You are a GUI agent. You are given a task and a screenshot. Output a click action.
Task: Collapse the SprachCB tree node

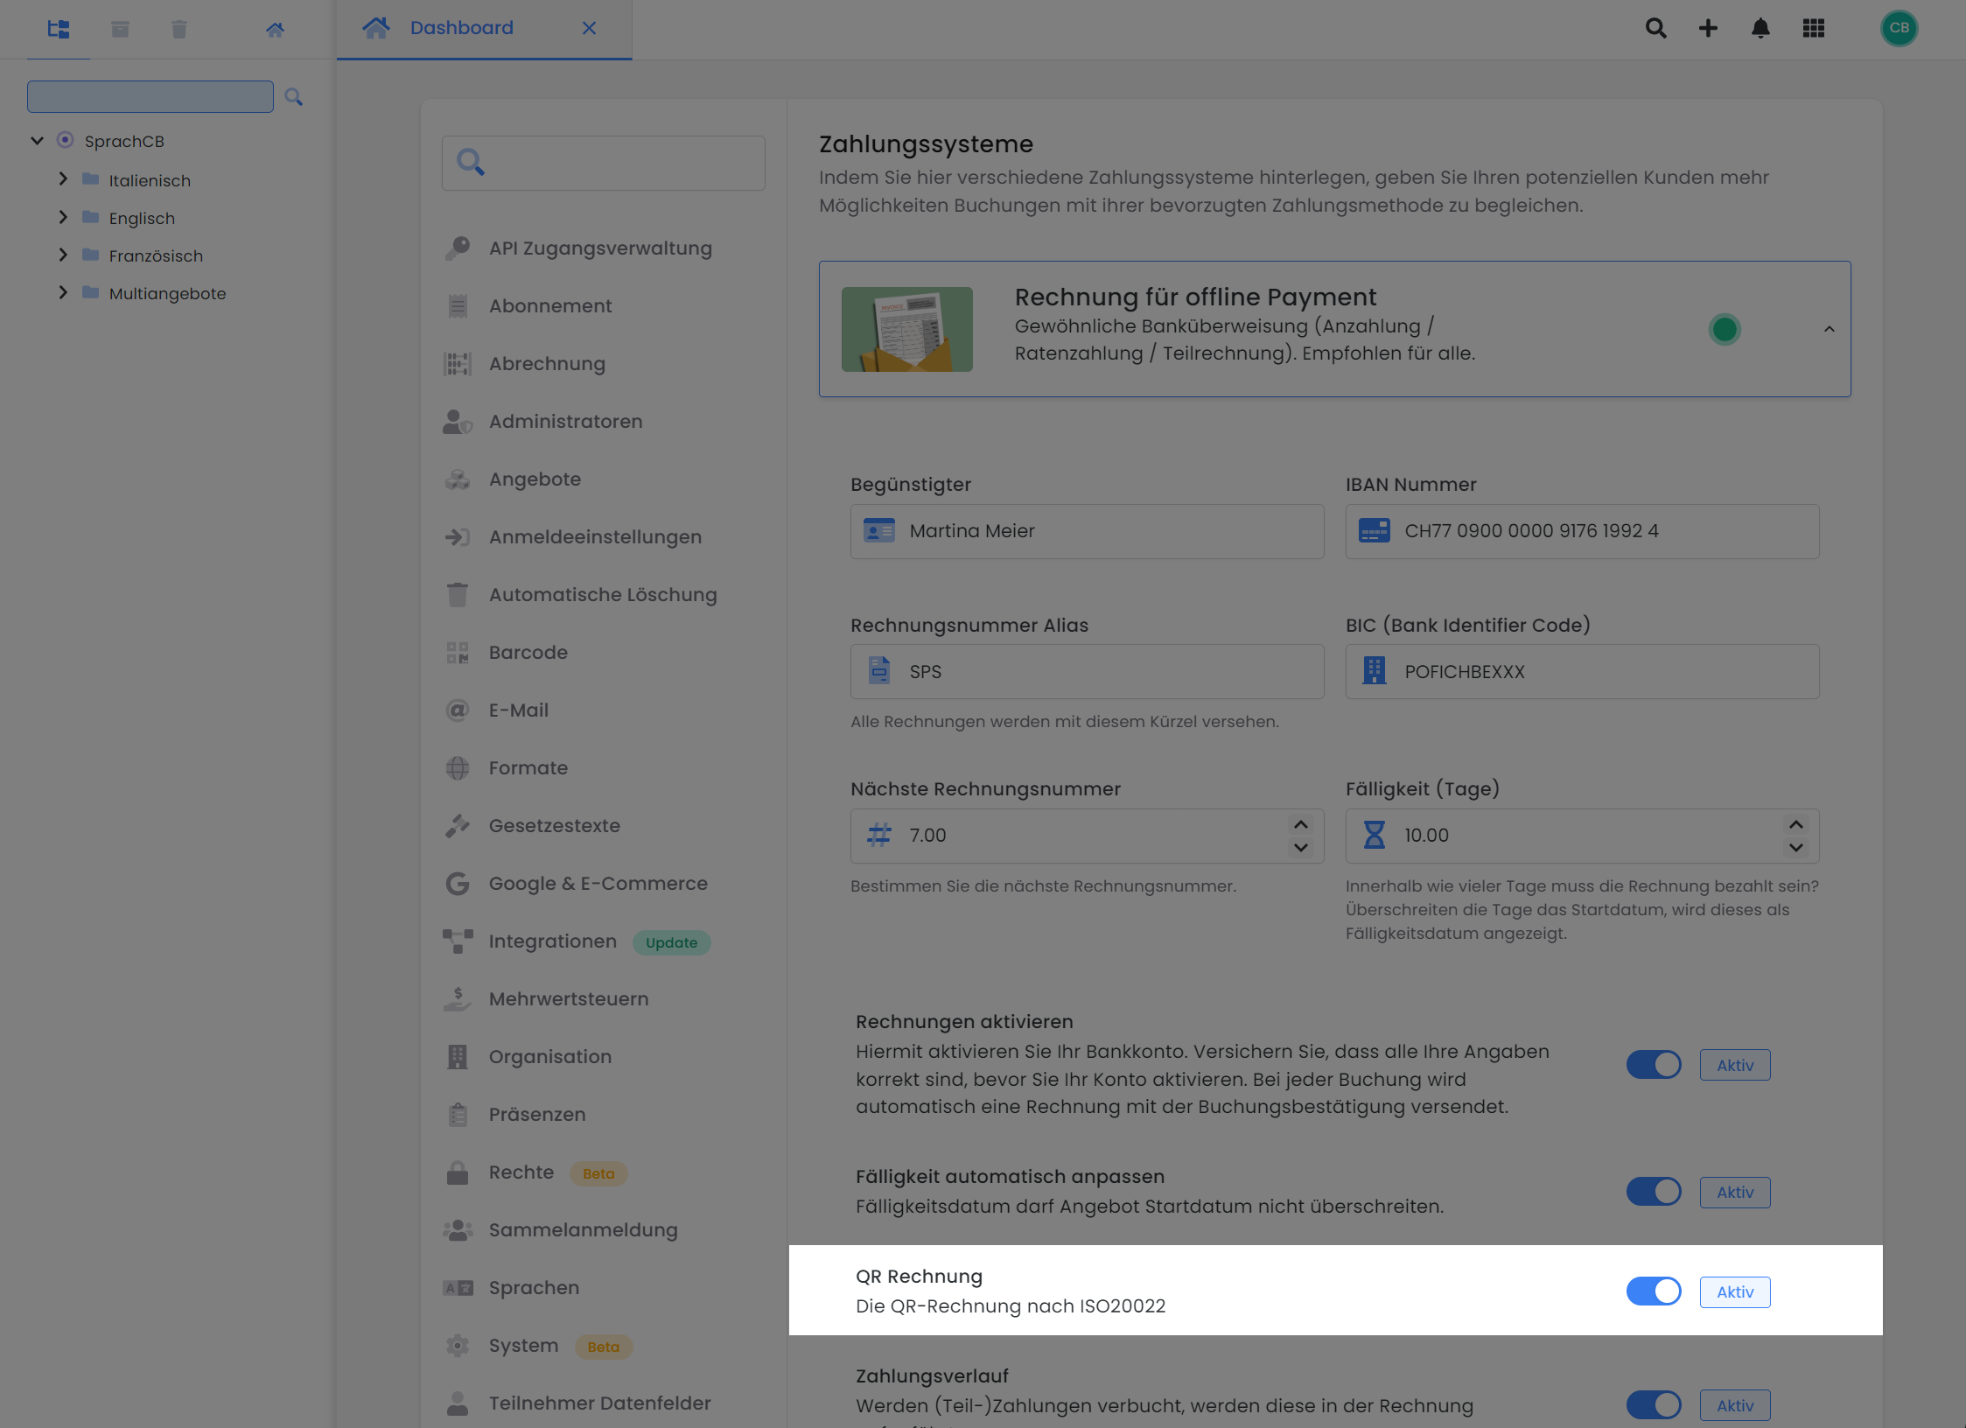[37, 140]
